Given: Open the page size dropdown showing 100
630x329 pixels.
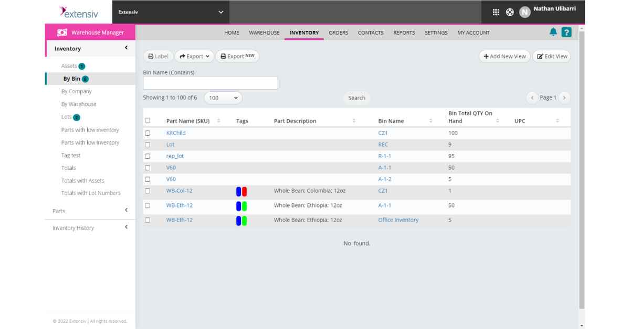Looking at the screenshot, I should (224, 98).
